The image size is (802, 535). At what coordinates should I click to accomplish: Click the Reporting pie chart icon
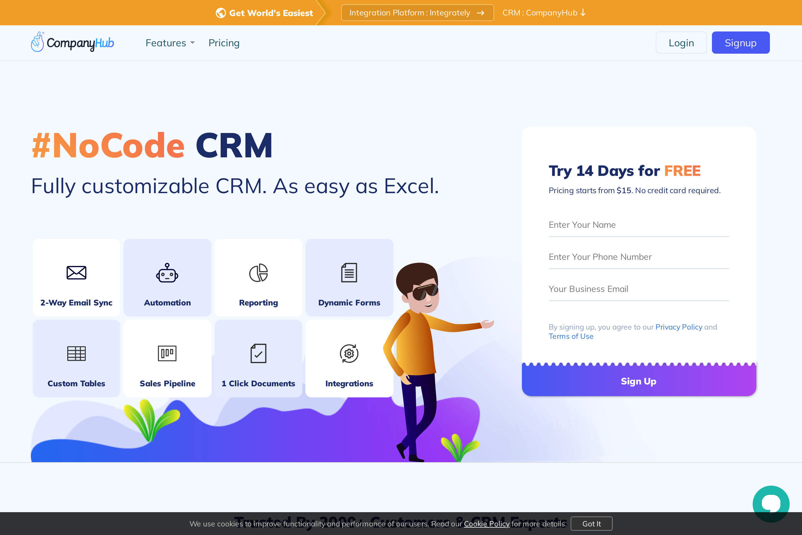(258, 272)
